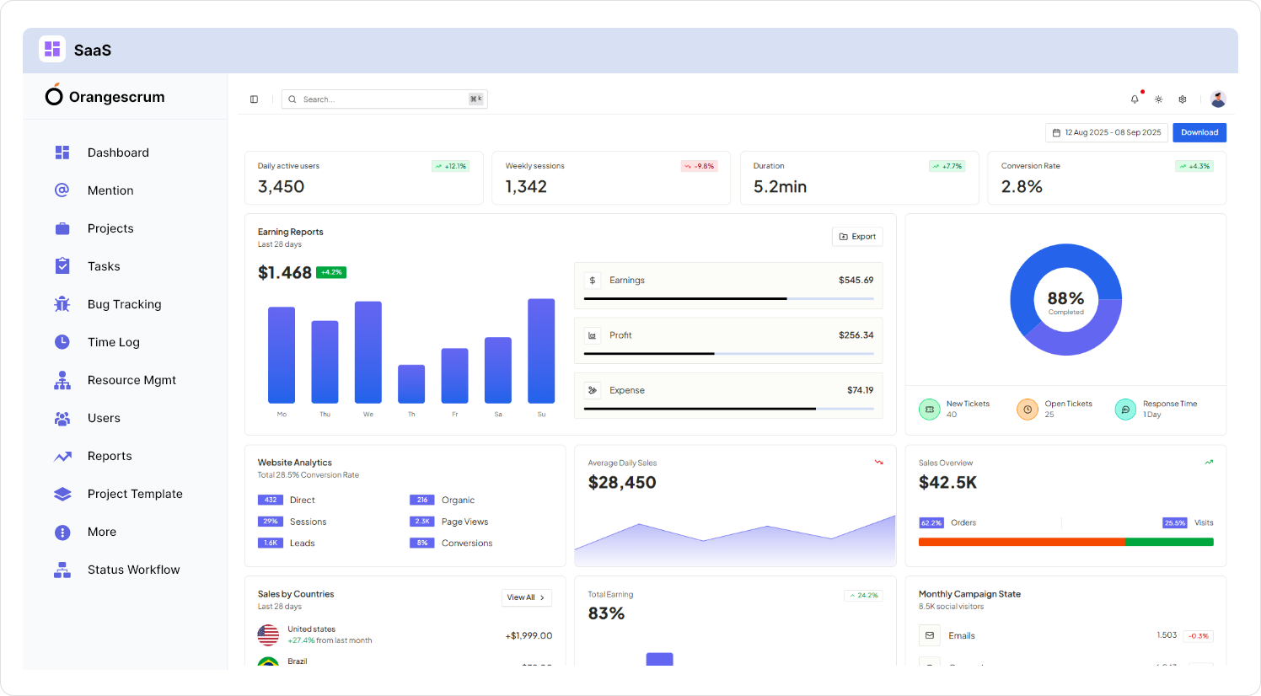Click the Status Workflow icon
Viewport: 1261px width, 696px height.
click(x=62, y=570)
